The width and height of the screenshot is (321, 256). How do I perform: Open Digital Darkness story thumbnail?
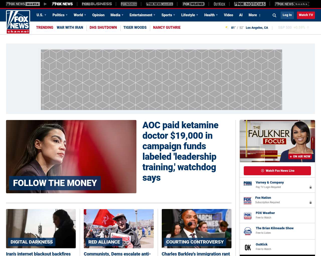[x=41, y=228]
